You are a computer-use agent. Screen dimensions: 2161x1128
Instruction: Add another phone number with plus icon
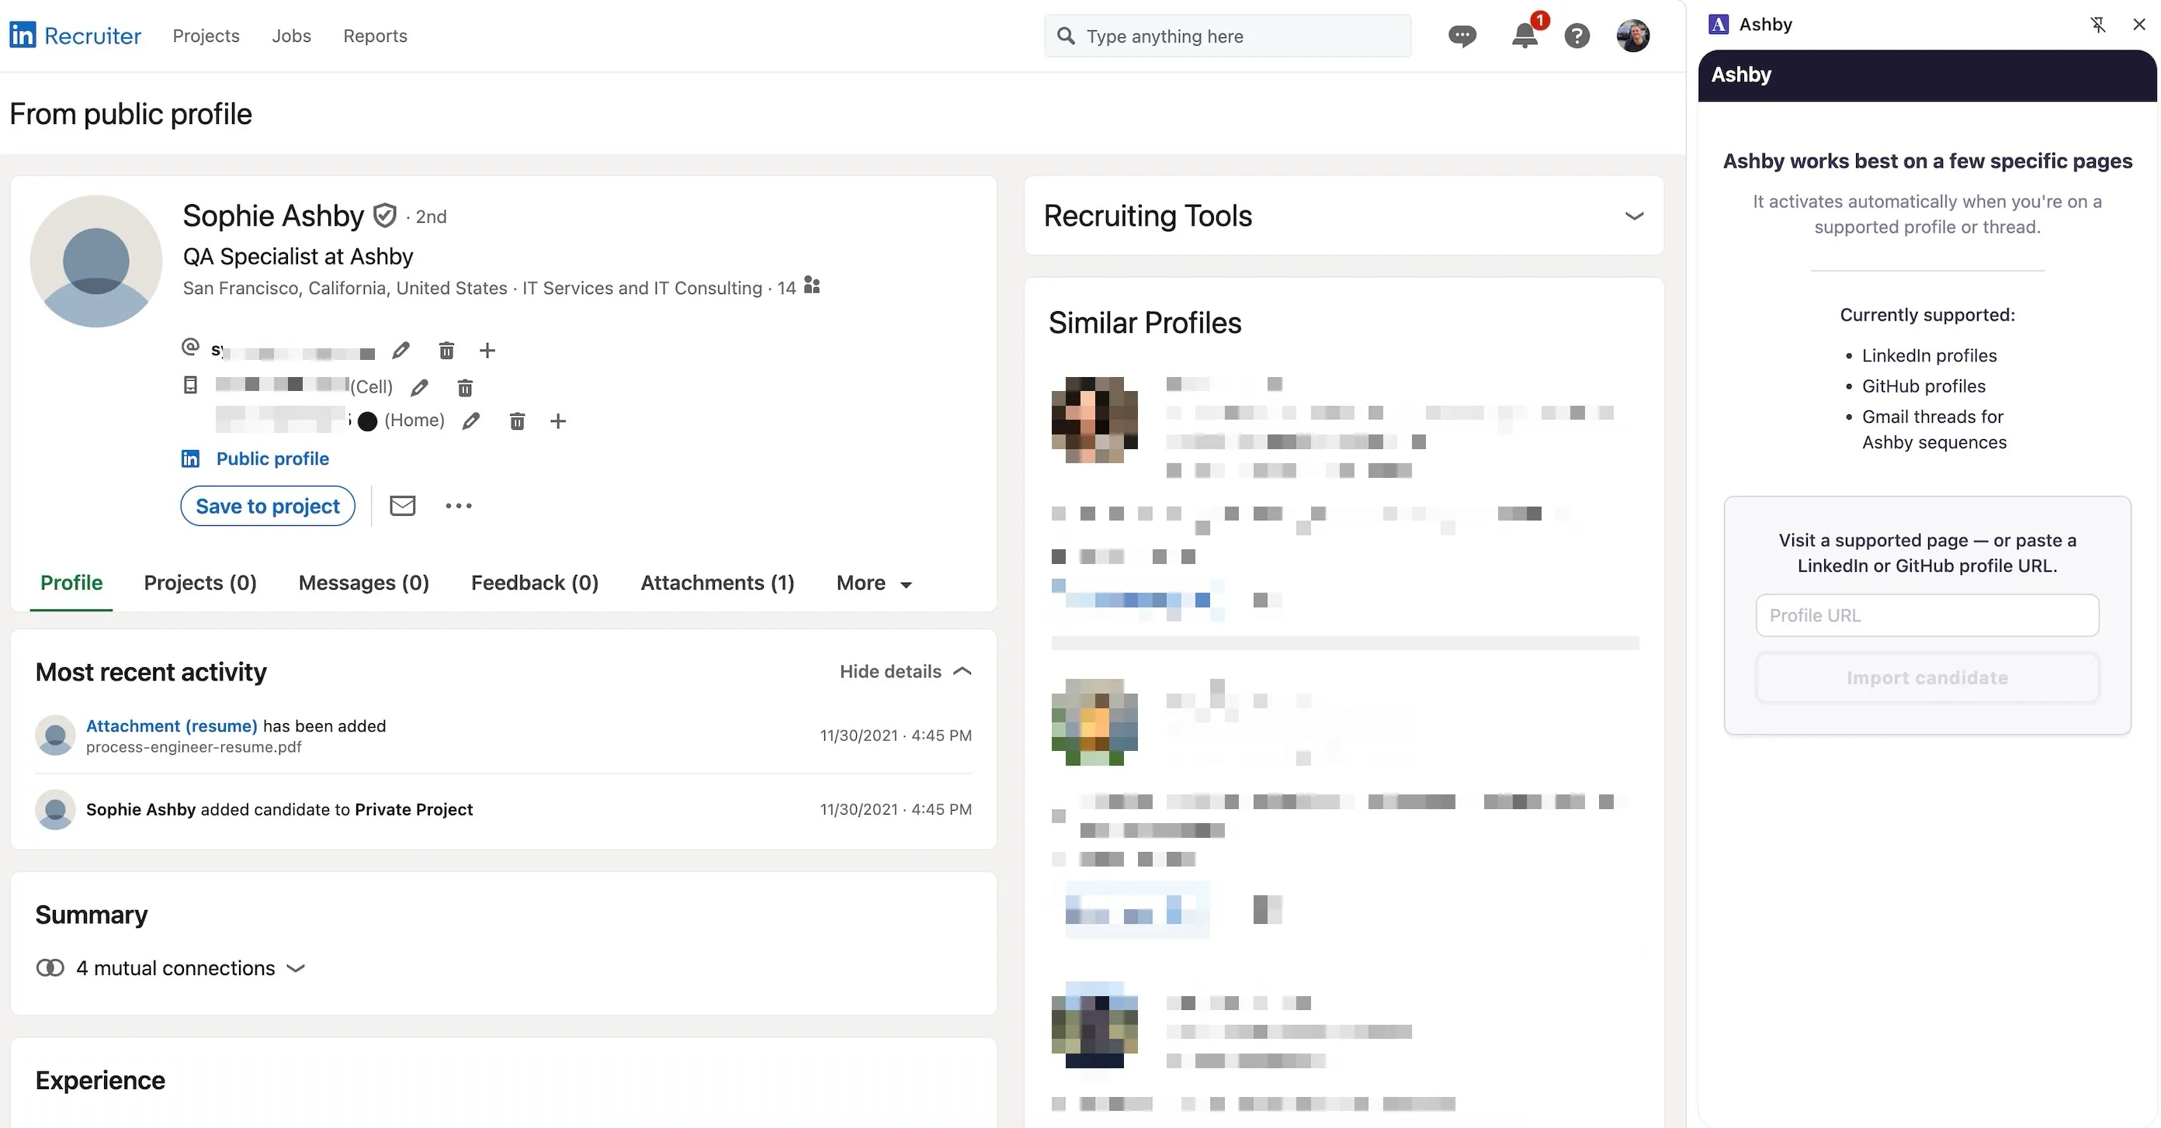(x=558, y=421)
